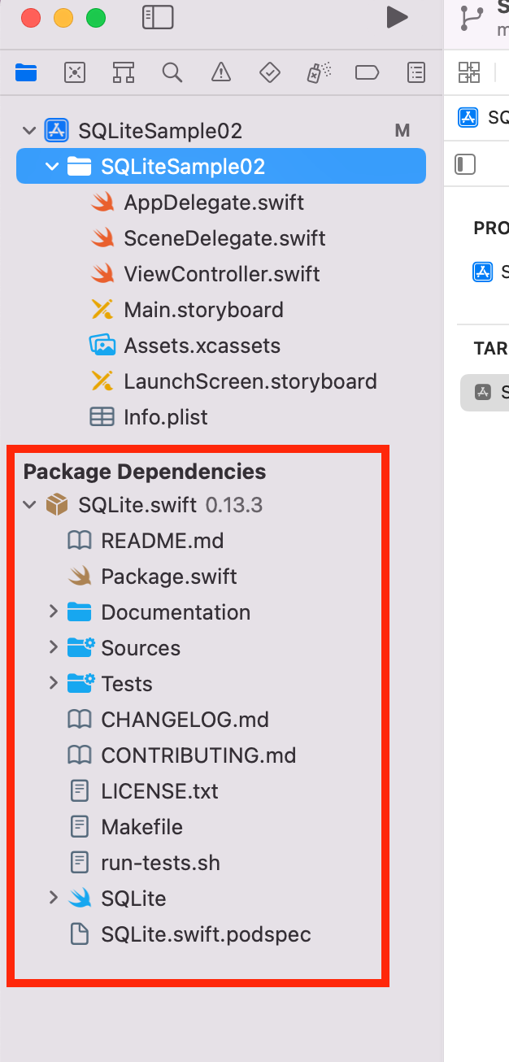The width and height of the screenshot is (509, 1062).
Task: Open Package.swift in package dependencies
Action: [168, 577]
